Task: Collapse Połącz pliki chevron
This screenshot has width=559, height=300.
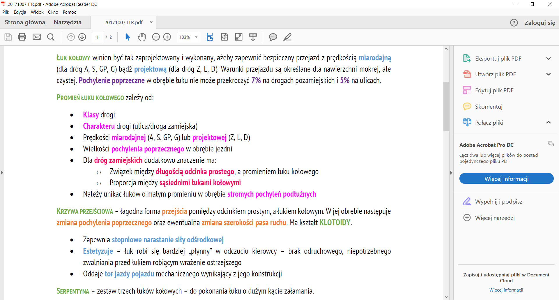Action: 549,122
